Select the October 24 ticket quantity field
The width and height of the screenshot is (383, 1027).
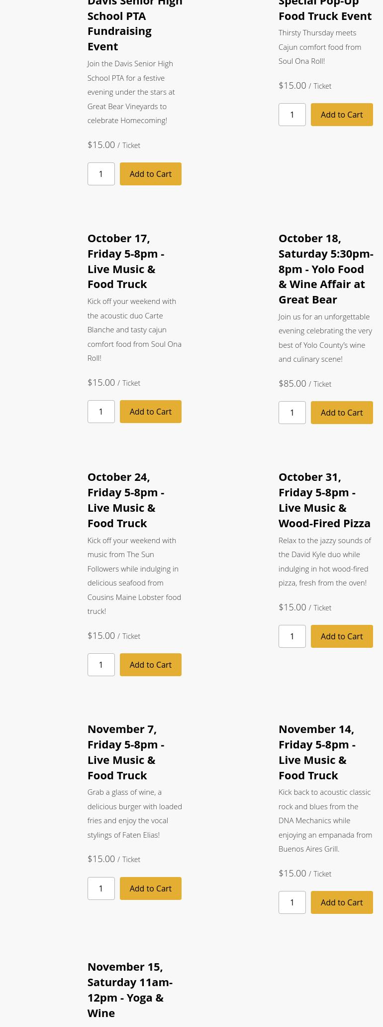click(101, 665)
